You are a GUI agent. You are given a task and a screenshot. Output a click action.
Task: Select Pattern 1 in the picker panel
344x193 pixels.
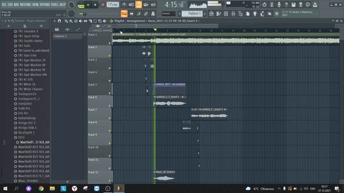(67, 36)
